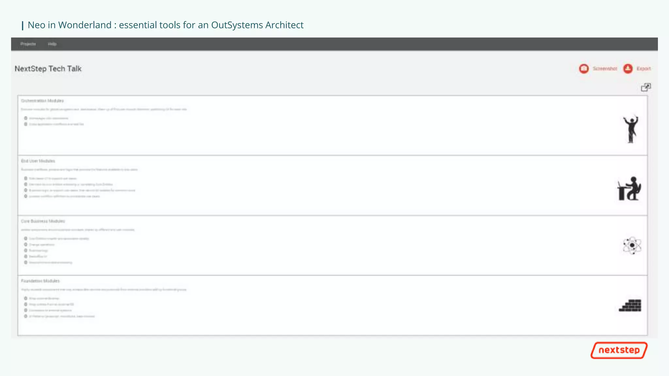This screenshot has height=376, width=669.
Task: Click the Neo in Wonderland slide title
Action: (165, 25)
